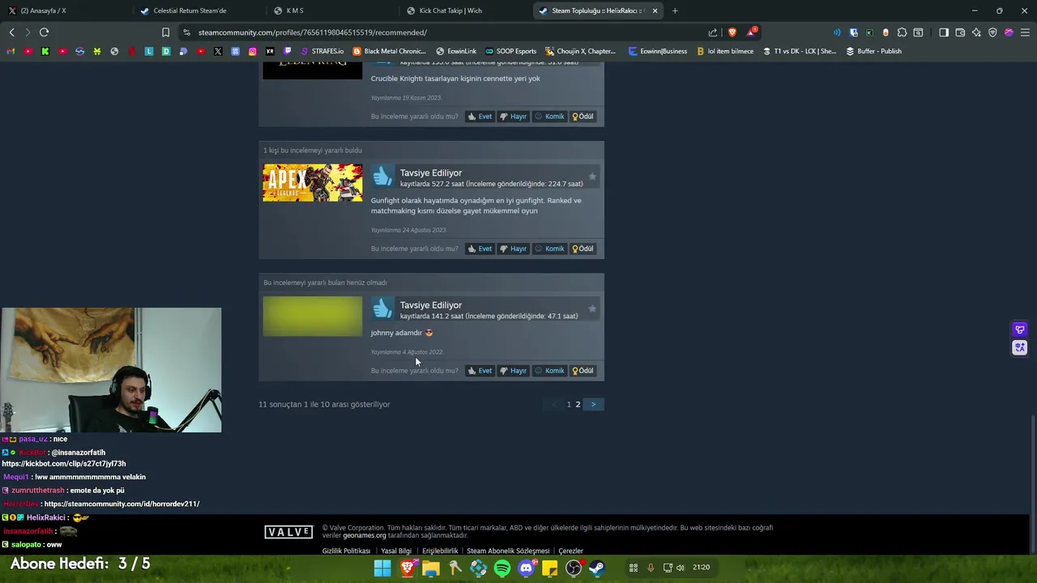Open the extensions puzzle-piece icon
The image size is (1037, 583).
pos(902,32)
